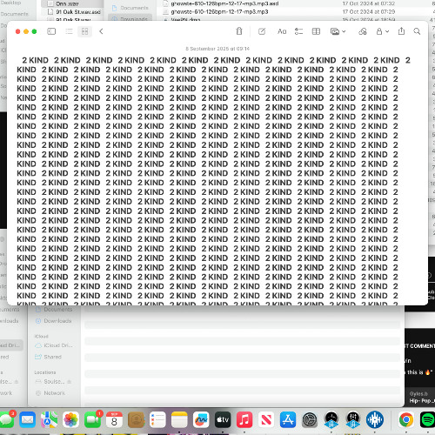Go back with the Notes chevron arrow

pos(101,31)
